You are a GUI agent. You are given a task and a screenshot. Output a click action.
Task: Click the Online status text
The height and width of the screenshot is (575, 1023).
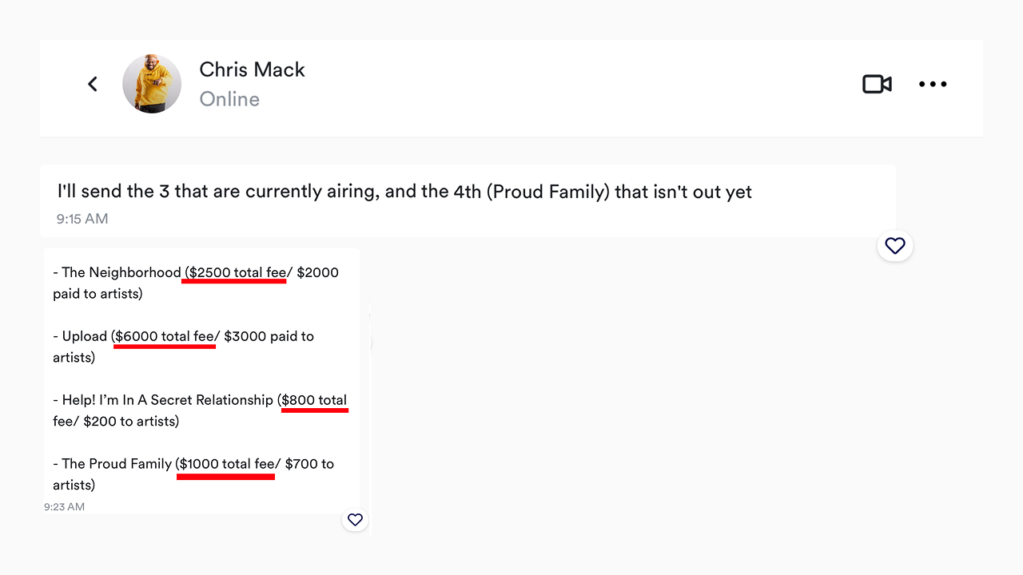(229, 99)
